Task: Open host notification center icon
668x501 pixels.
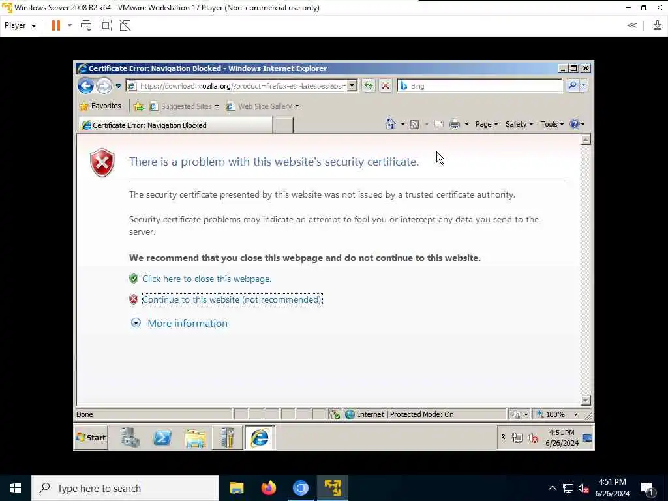Action: [647, 489]
